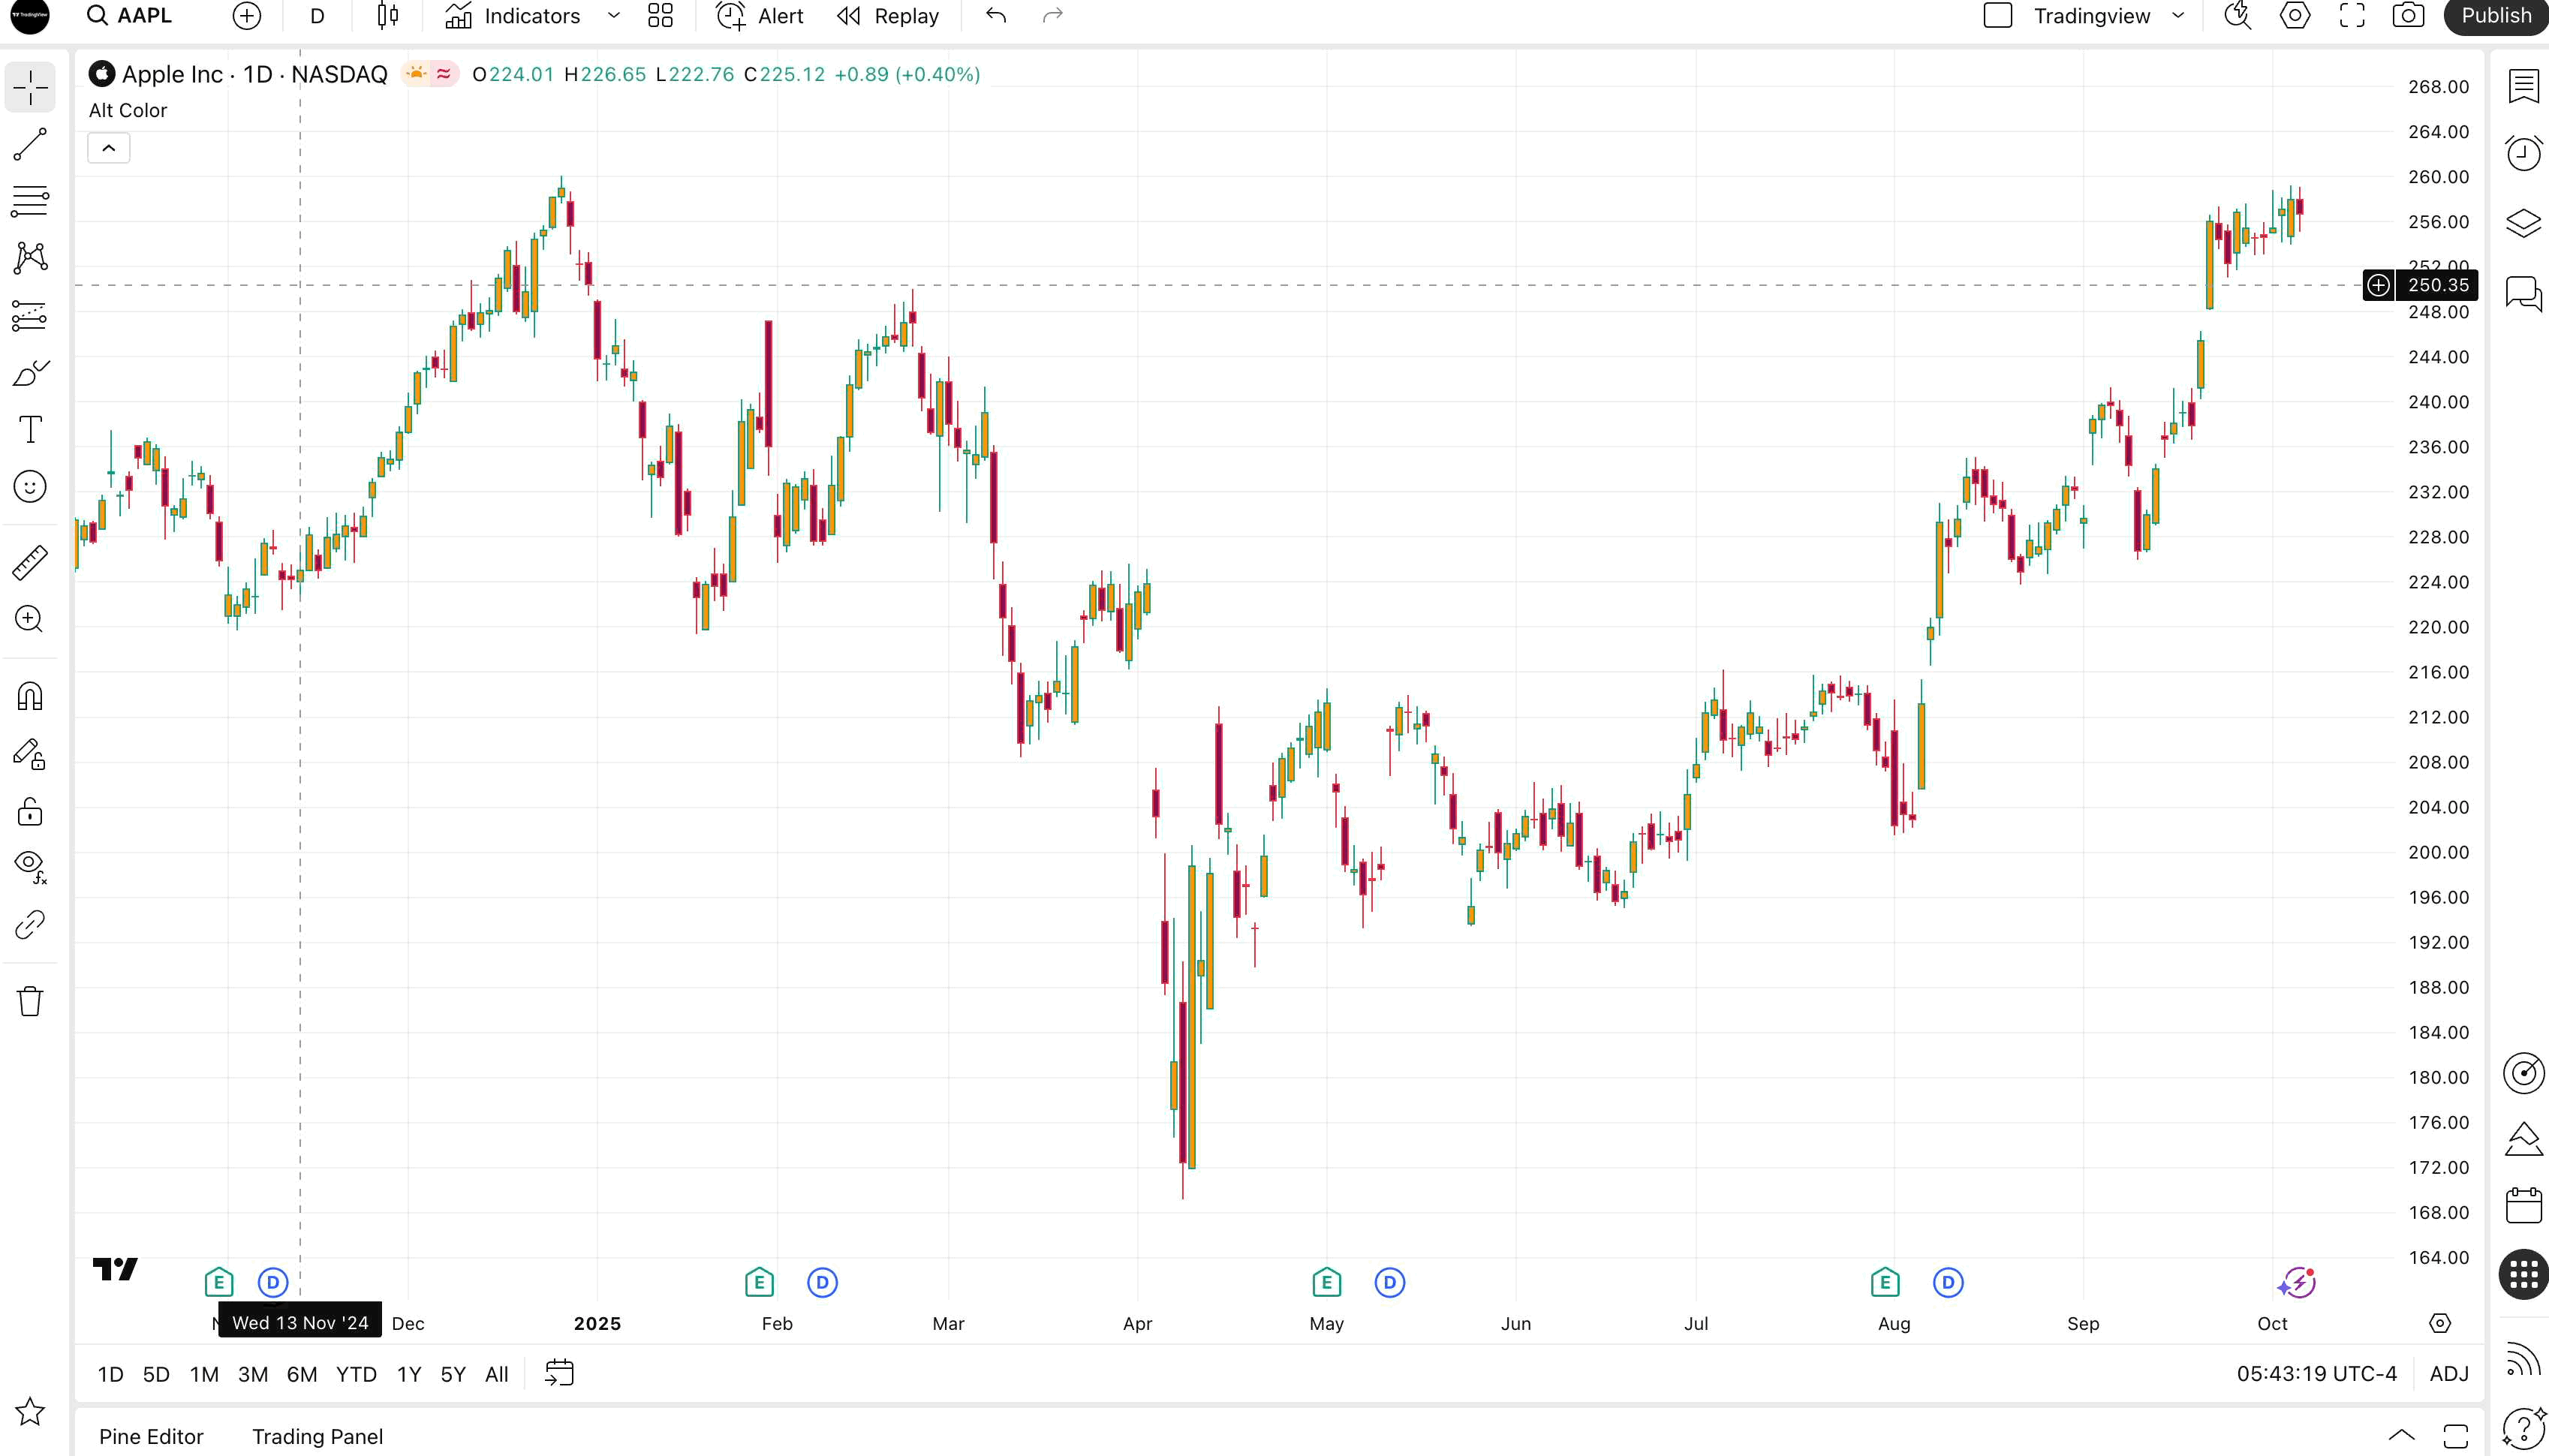This screenshot has width=2549, height=1456.
Task: Collapse the indicator legend chevron
Action: [x=109, y=149]
